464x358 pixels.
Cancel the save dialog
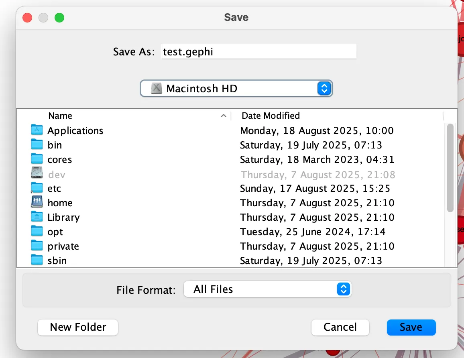340,327
